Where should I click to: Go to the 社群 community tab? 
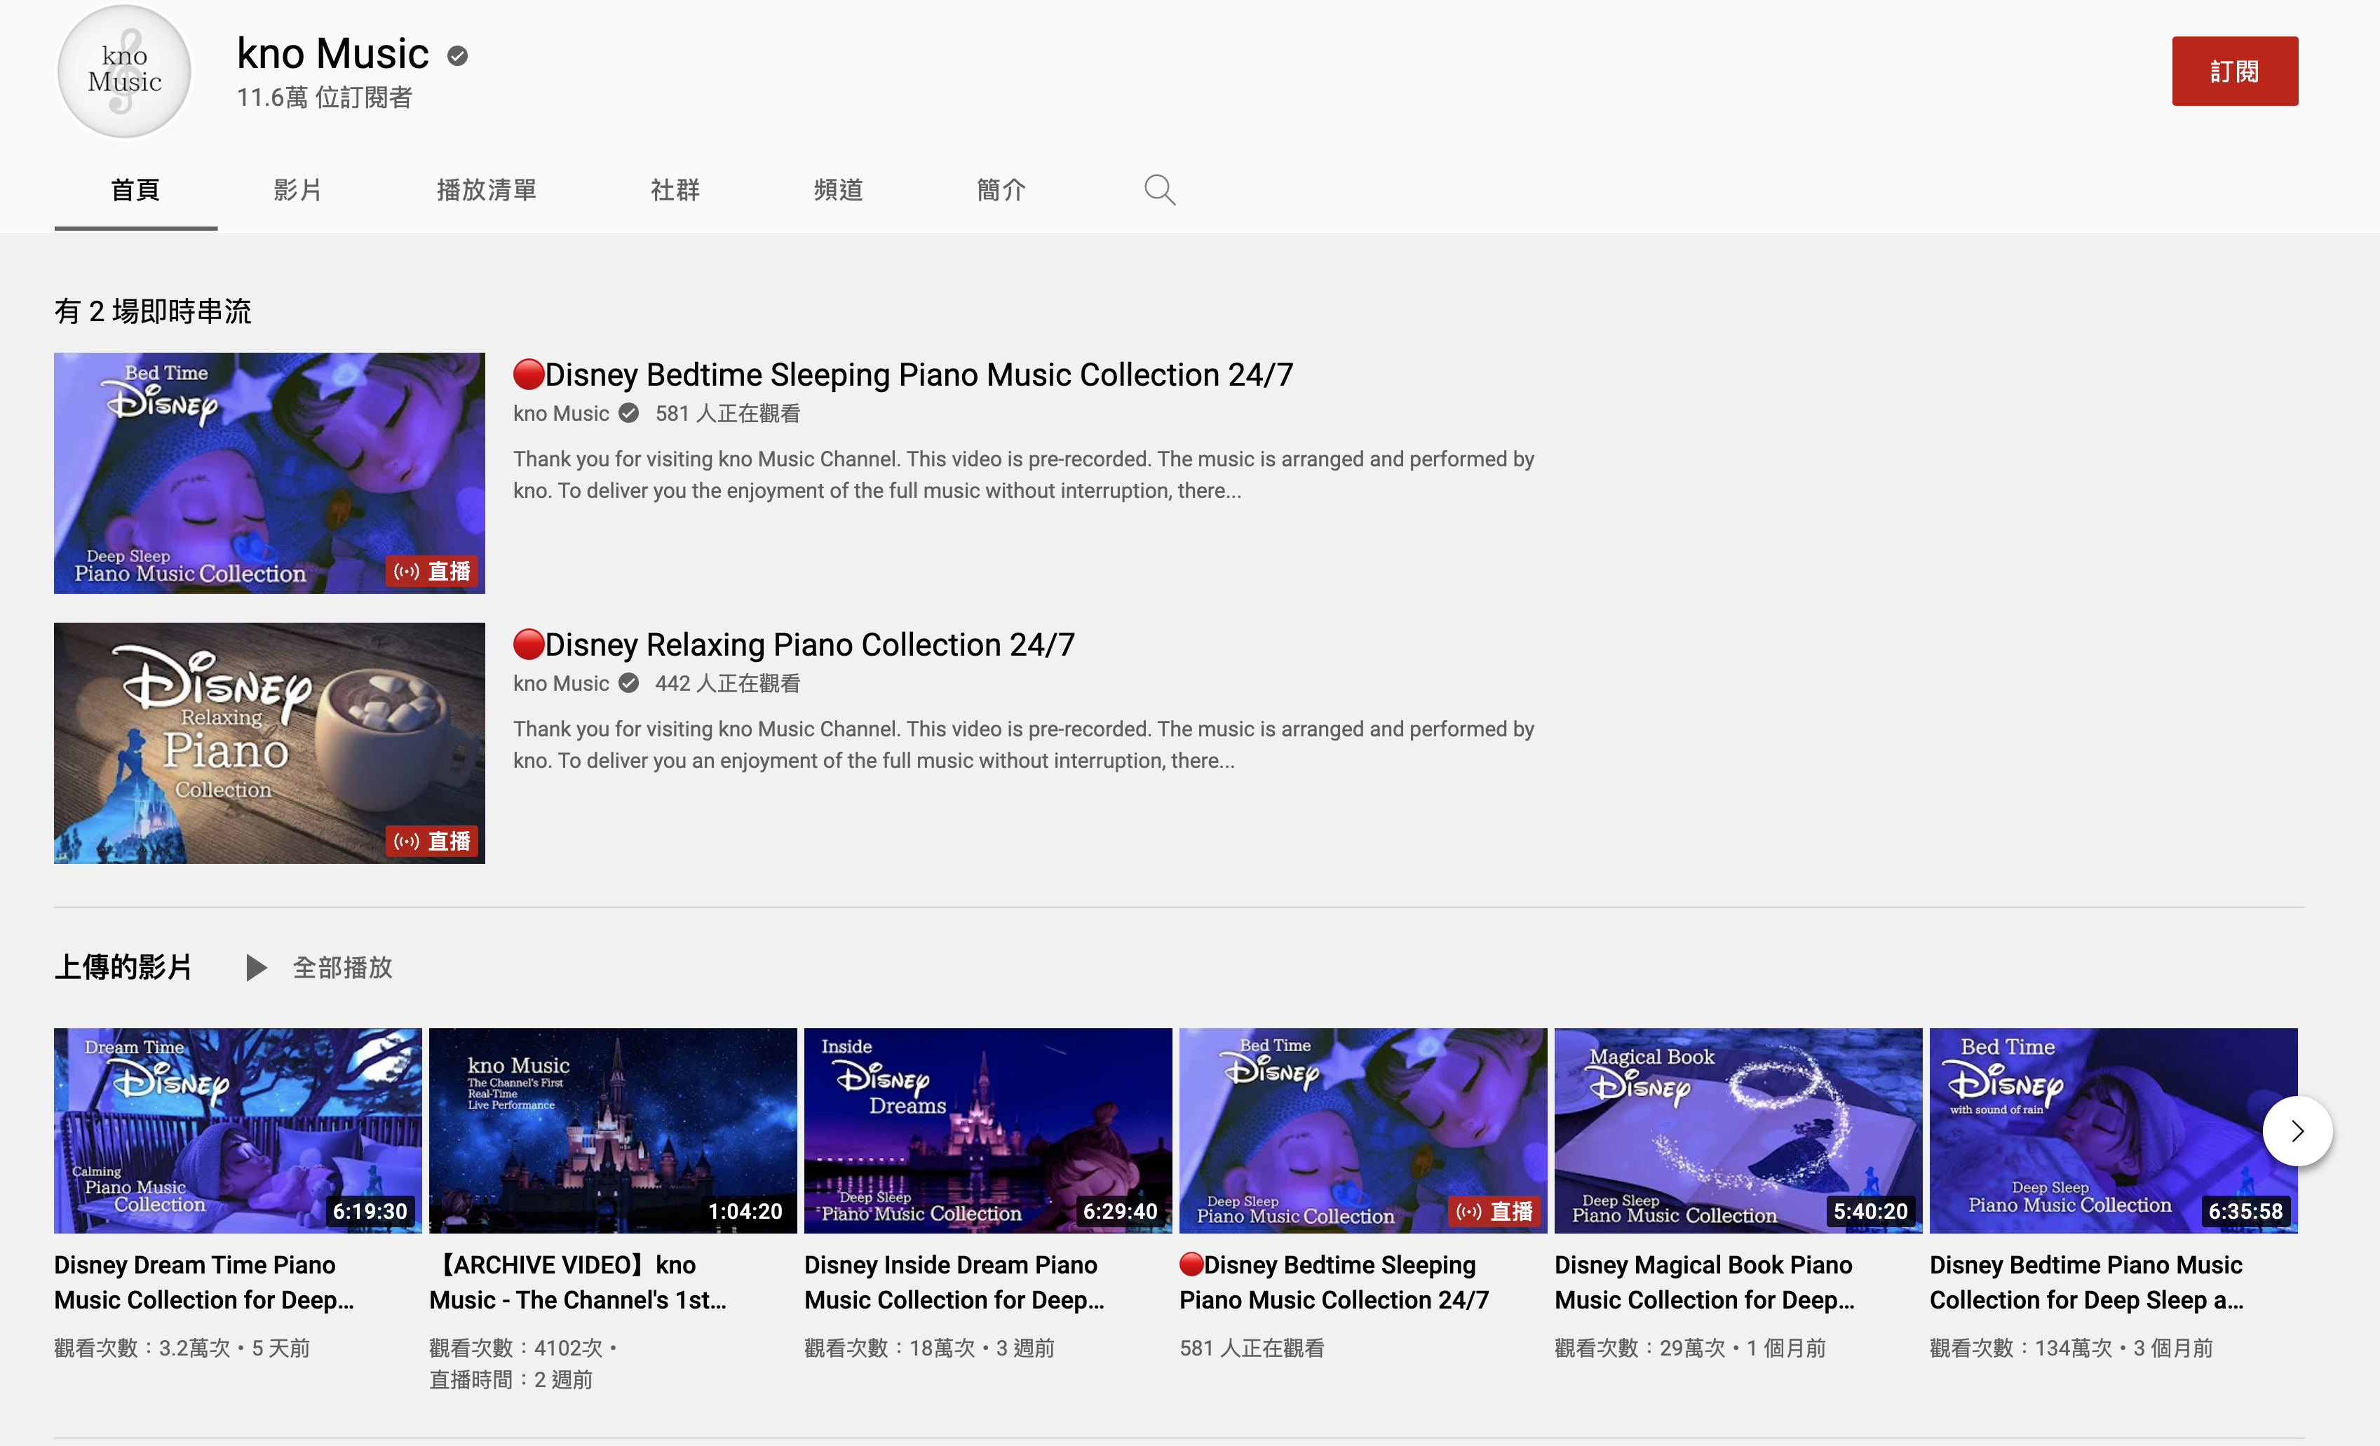(675, 189)
